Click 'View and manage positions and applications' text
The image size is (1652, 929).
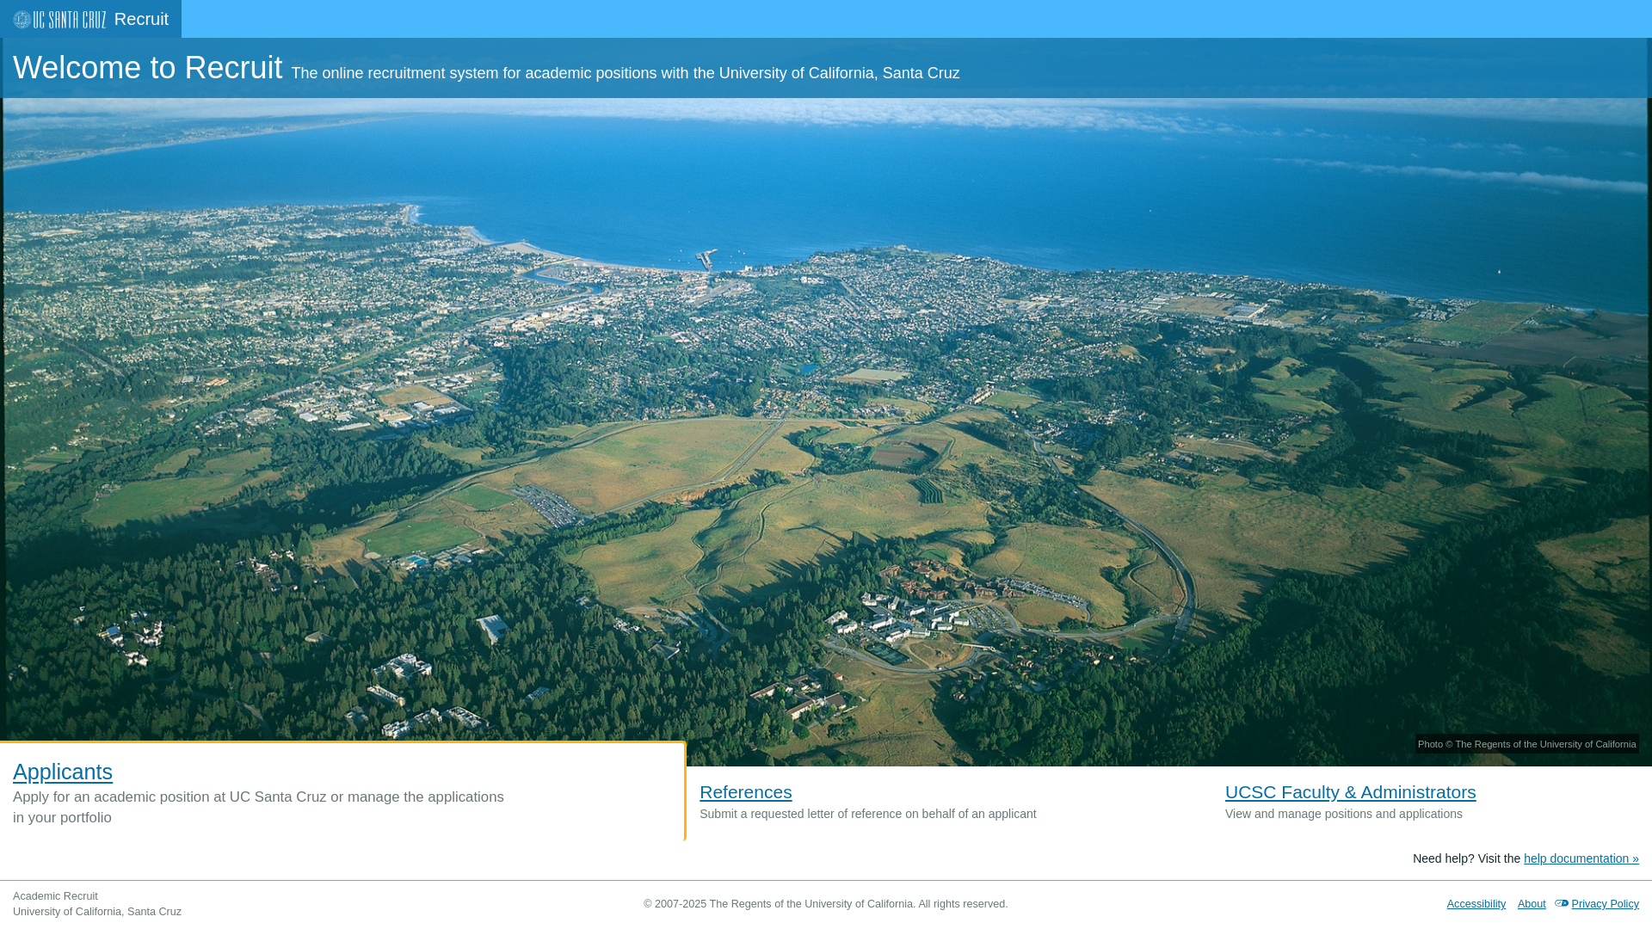pos(1343,814)
